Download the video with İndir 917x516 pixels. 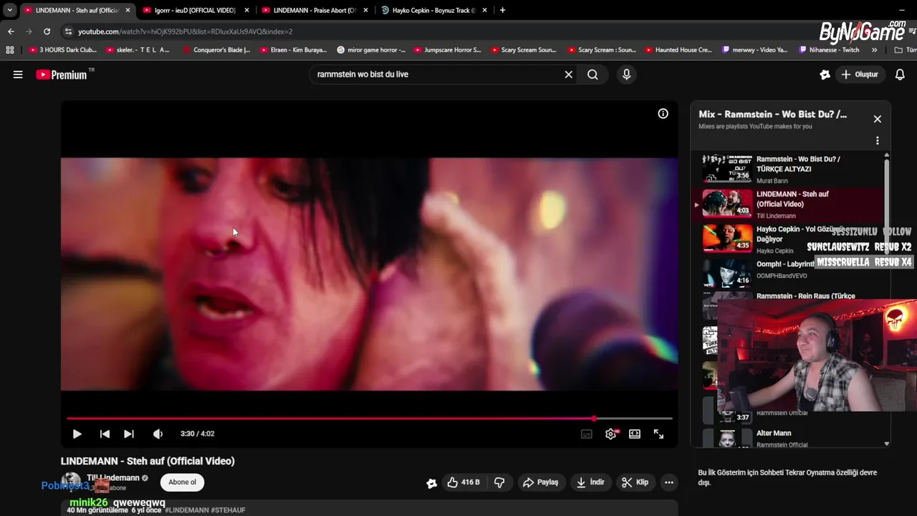pyautogui.click(x=591, y=482)
